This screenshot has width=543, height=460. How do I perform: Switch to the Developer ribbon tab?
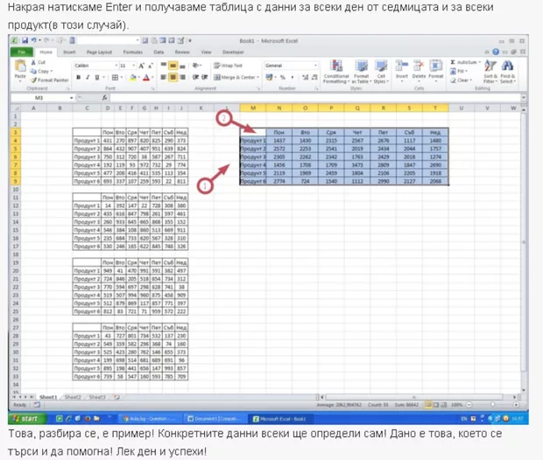(x=233, y=52)
